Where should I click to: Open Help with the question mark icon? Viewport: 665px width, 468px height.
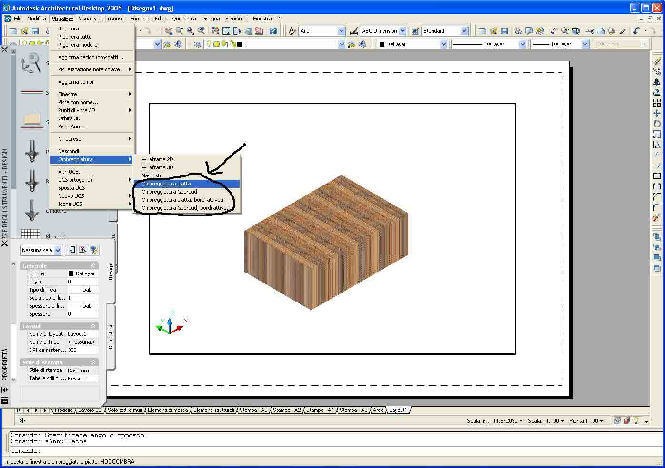pyautogui.click(x=273, y=31)
